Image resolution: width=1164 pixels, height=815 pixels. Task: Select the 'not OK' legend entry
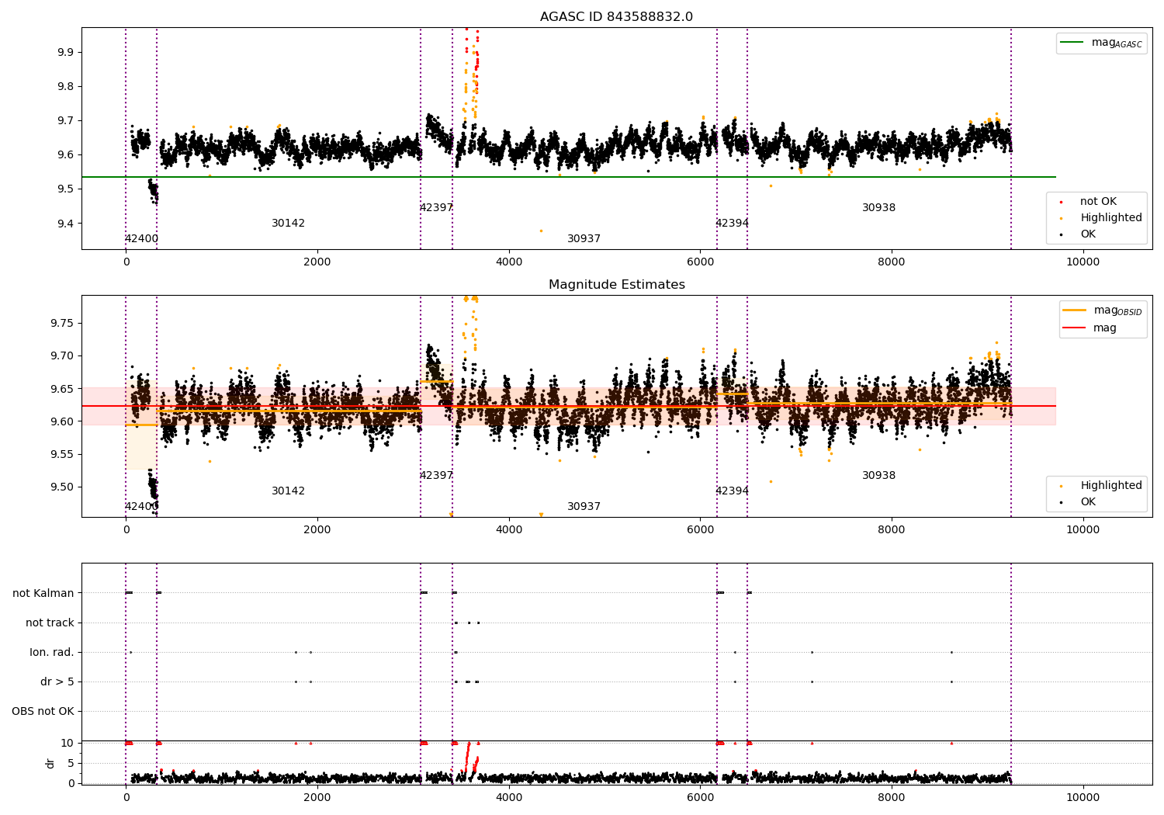click(1098, 202)
